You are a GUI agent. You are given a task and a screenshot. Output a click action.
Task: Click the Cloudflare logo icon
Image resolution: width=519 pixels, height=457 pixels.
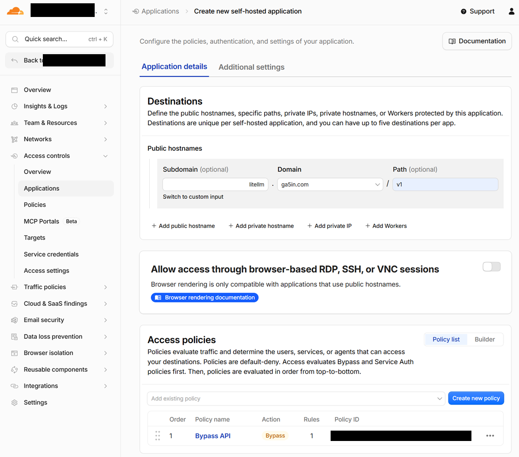[15, 11]
